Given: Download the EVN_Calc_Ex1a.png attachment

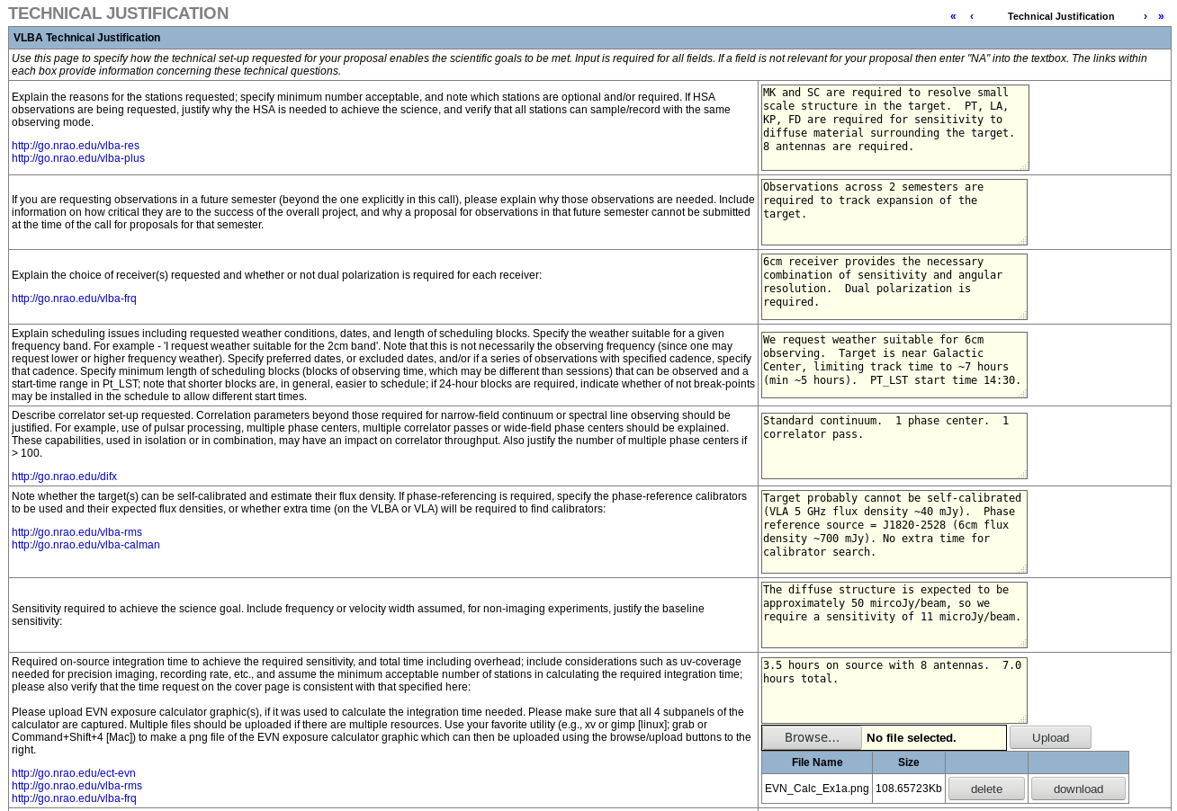Looking at the screenshot, I should [x=1078, y=788].
